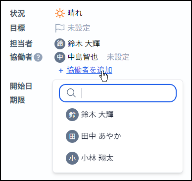Open the help question mark next to 協働者

coord(38,57)
